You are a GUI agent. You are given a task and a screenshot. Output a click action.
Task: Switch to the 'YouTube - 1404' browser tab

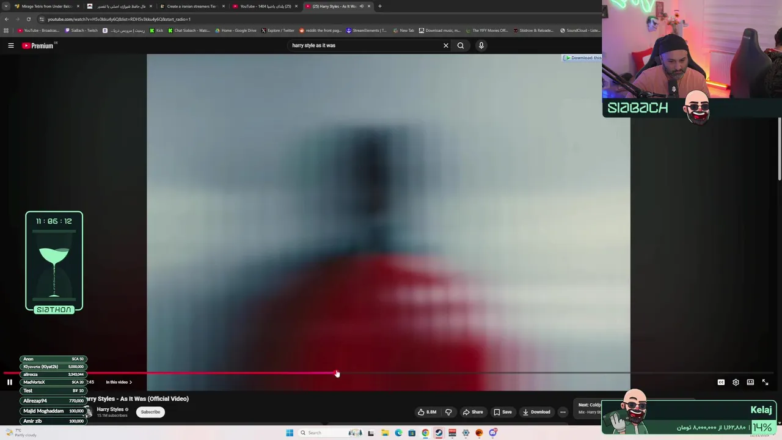tap(265, 6)
